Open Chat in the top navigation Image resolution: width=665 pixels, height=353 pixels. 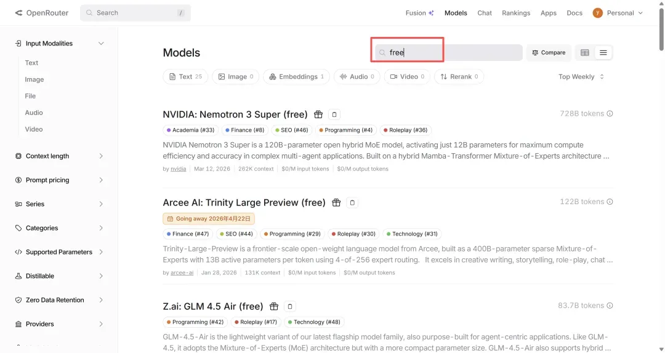click(x=485, y=13)
